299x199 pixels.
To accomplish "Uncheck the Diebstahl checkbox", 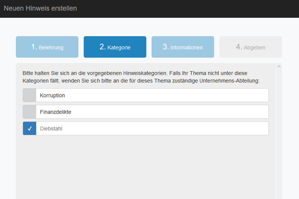I will pyautogui.click(x=30, y=128).
